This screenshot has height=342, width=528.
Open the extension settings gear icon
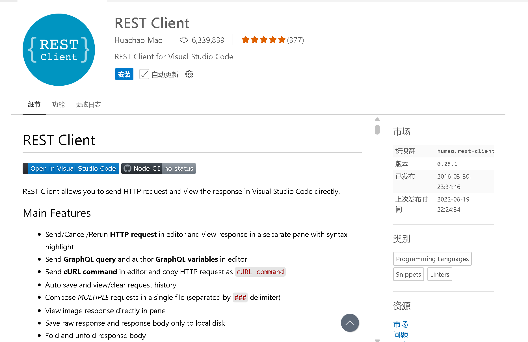point(189,74)
